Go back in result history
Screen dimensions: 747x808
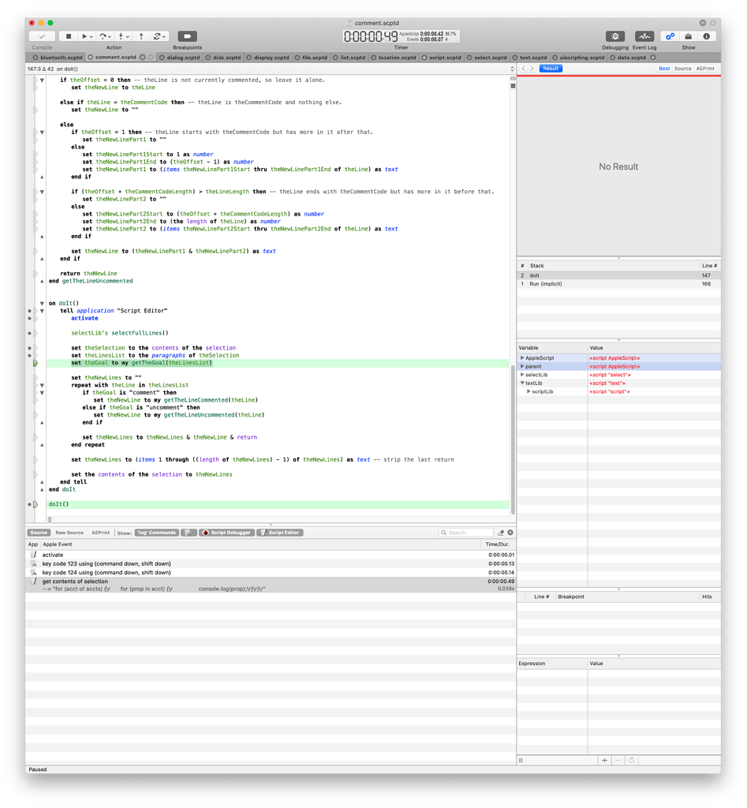[x=524, y=69]
